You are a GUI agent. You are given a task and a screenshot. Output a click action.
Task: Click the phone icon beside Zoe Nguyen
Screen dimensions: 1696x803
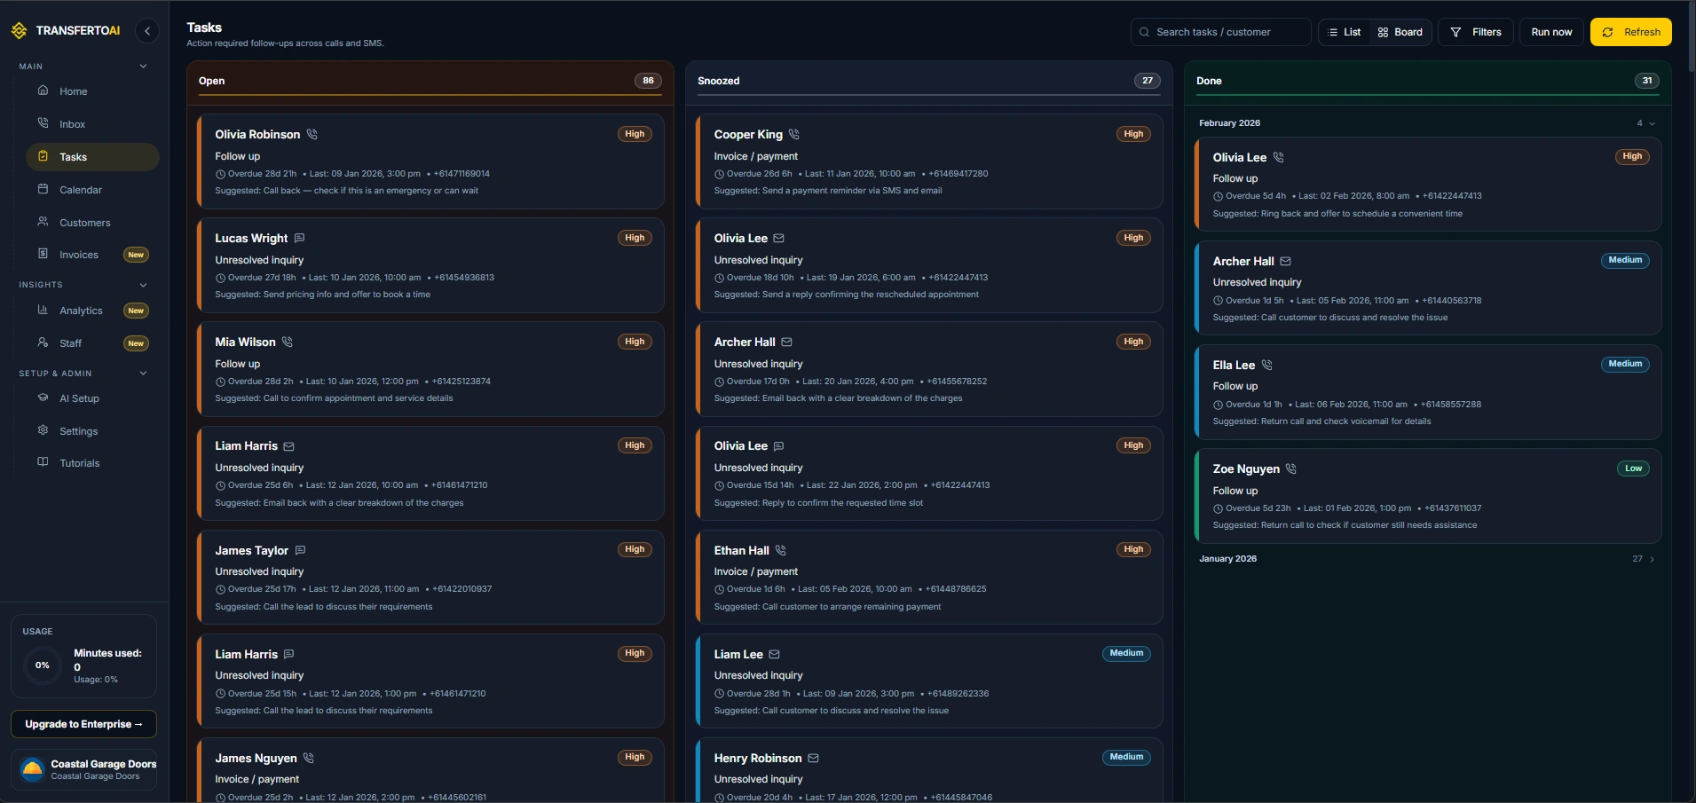point(1291,469)
